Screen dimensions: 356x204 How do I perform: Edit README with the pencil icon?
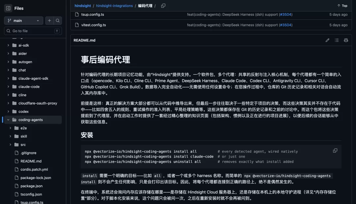[327, 40]
